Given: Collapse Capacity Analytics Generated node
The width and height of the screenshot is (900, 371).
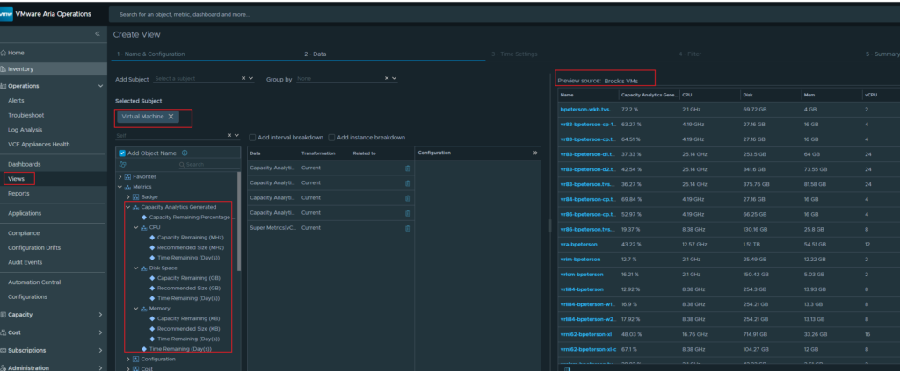Looking at the screenshot, I should [128, 207].
